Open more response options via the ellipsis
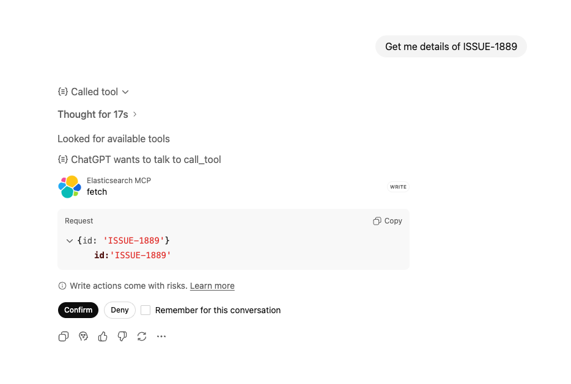The width and height of the screenshot is (571, 384). [x=161, y=336]
